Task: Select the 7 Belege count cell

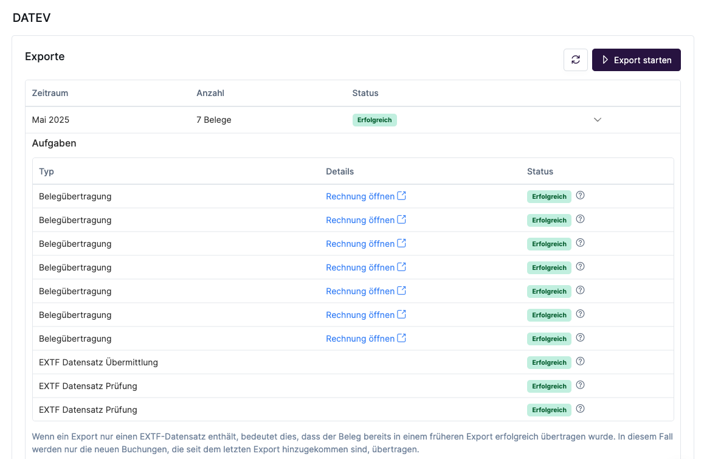Action: (x=214, y=120)
